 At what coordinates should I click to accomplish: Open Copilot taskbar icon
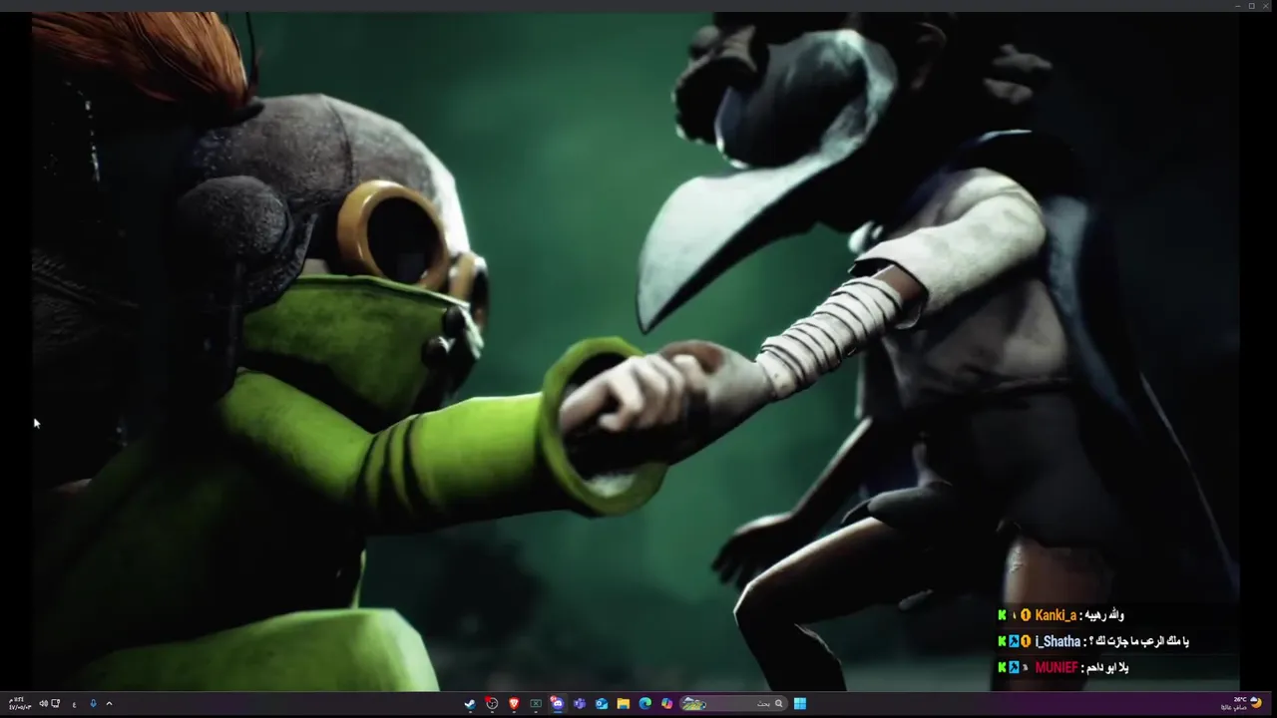click(x=667, y=704)
